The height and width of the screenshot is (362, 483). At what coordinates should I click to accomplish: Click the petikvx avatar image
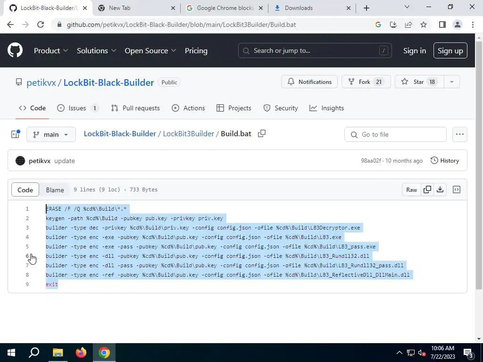20,161
